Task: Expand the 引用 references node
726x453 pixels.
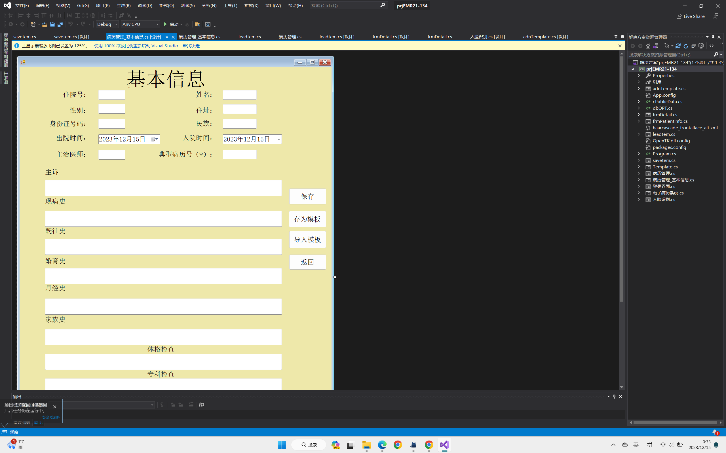Action: [638, 82]
